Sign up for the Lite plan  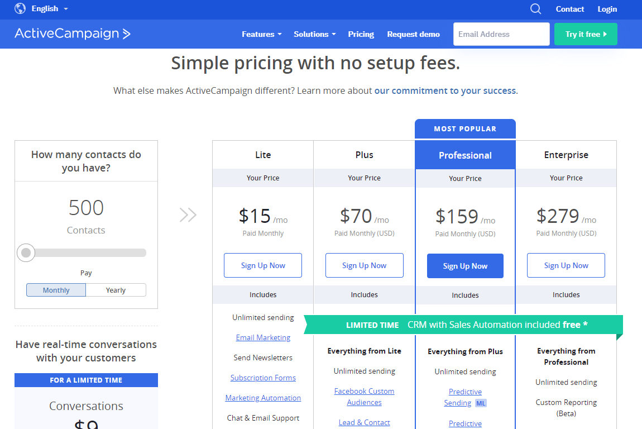coord(263,265)
